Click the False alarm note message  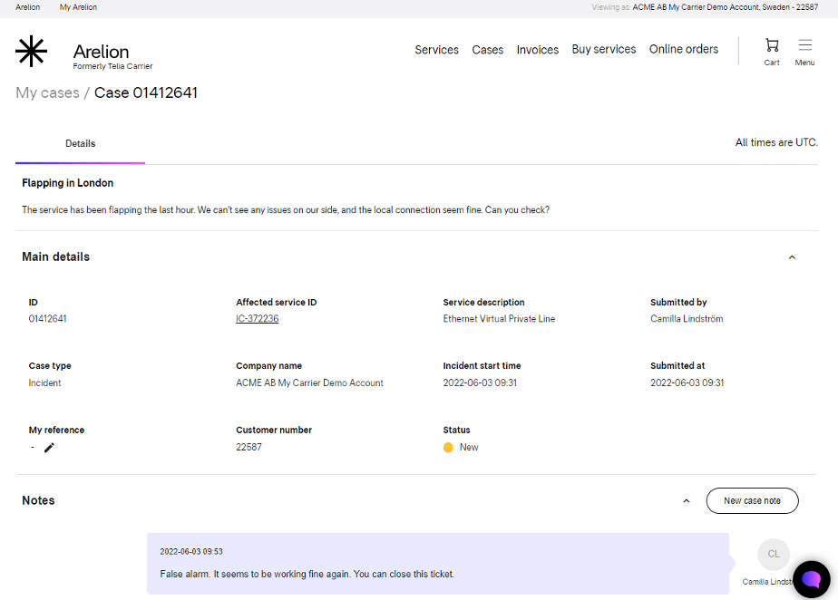coord(307,574)
